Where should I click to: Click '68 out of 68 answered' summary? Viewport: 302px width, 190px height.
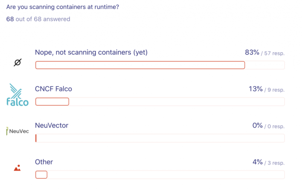38,19
